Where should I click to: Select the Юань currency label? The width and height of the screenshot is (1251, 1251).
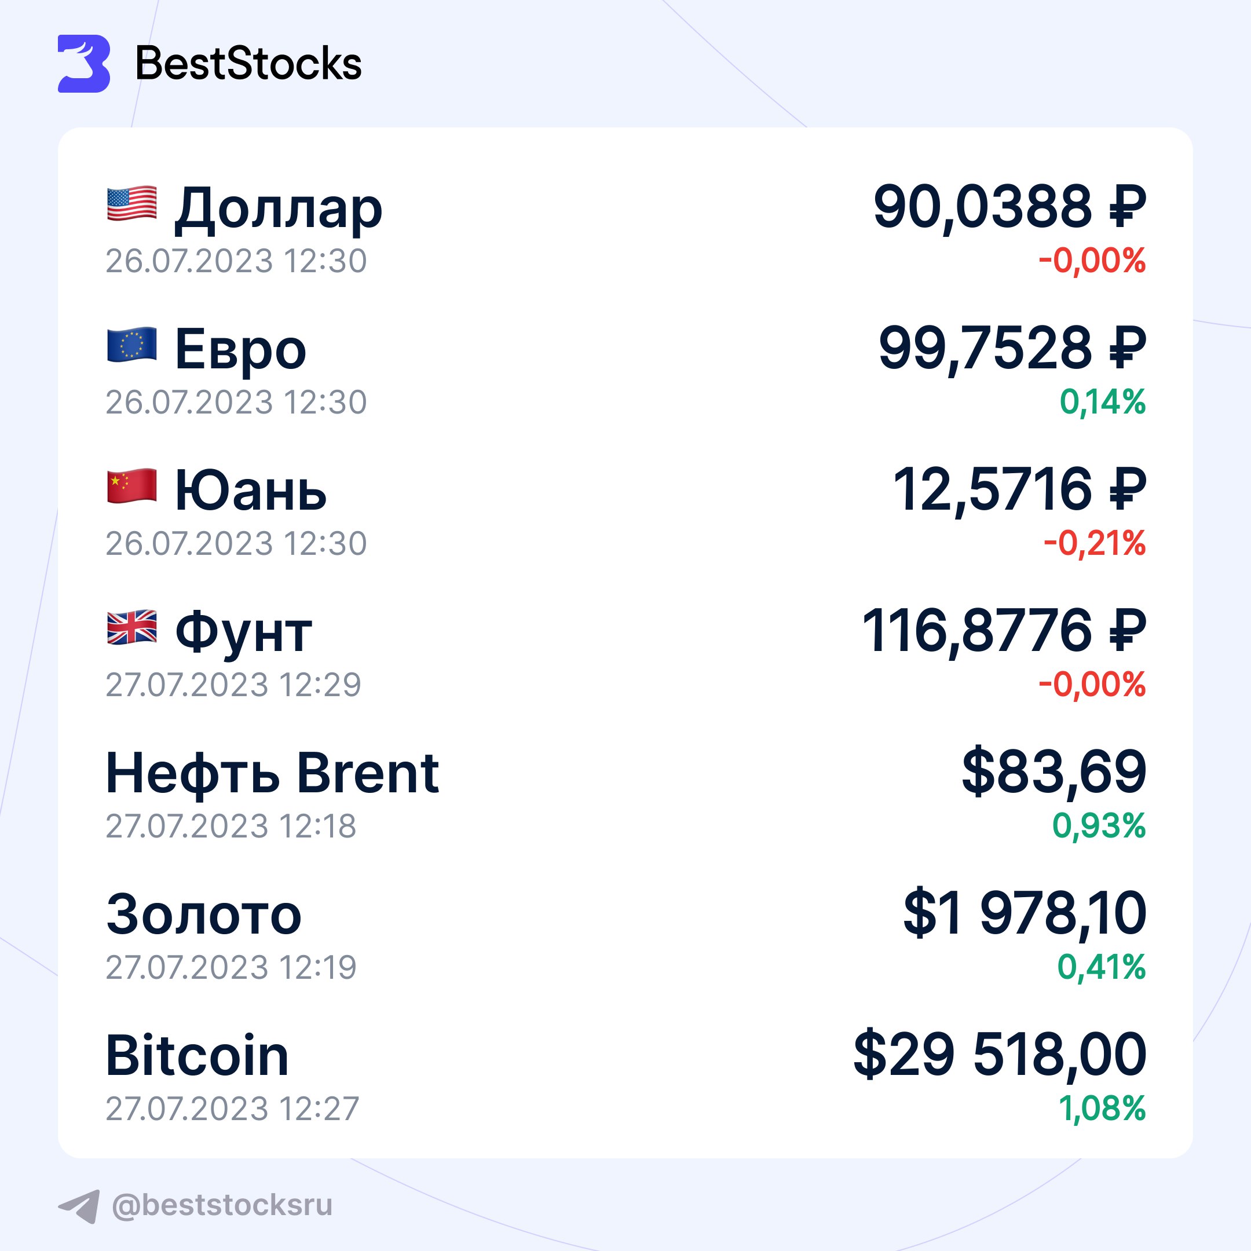pos(251,491)
